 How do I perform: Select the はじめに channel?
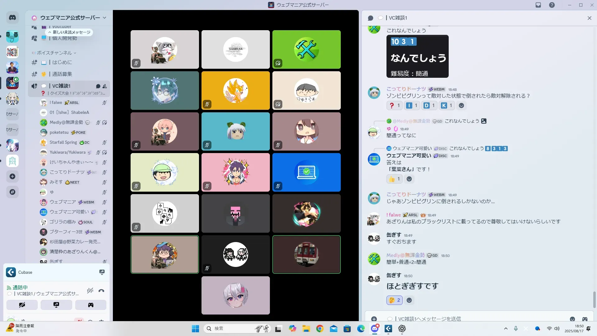[62, 62]
